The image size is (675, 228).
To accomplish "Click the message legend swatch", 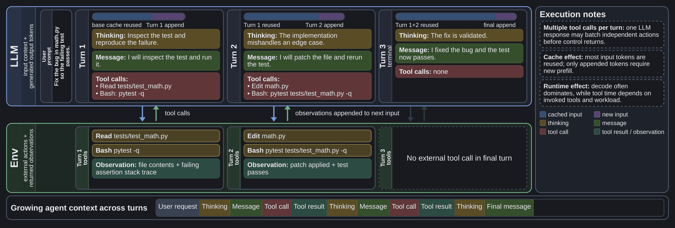I will point(597,123).
